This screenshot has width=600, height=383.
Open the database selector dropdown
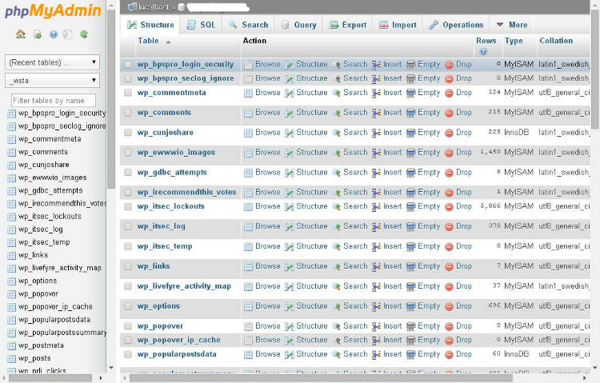53,81
